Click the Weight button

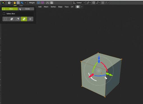pyautogui.click(x=32, y=3)
